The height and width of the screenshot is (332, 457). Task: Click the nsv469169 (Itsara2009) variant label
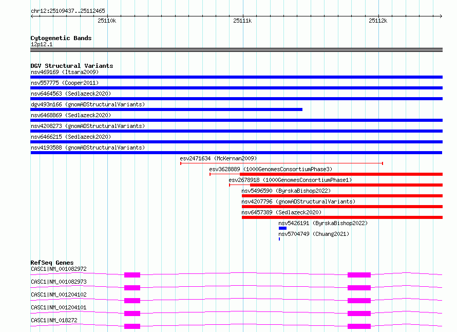(x=65, y=72)
